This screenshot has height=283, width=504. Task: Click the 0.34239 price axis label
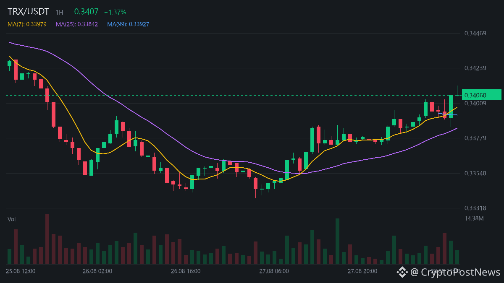(x=475, y=68)
